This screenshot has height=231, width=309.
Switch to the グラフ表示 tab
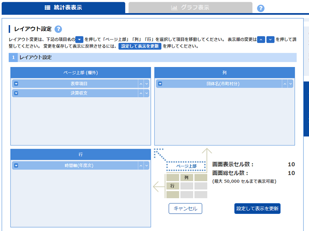190,8
